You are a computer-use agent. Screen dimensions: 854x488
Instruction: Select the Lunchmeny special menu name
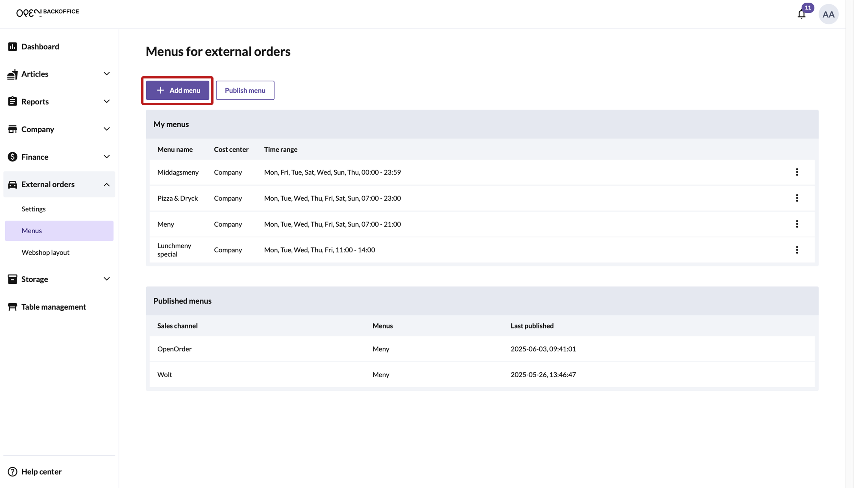coord(174,250)
